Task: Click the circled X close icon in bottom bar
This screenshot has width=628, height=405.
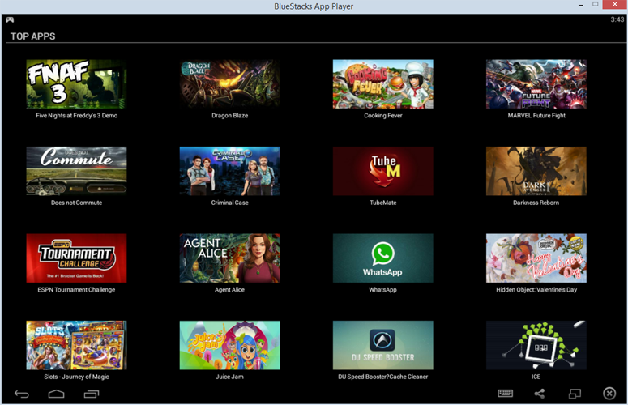Action: [x=609, y=394]
